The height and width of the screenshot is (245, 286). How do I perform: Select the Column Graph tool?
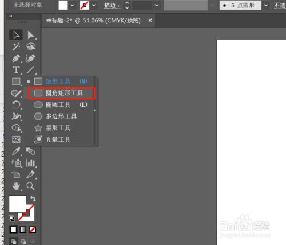[30, 163]
